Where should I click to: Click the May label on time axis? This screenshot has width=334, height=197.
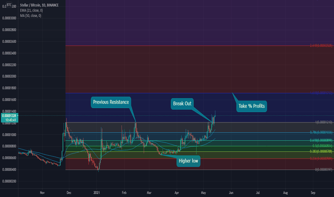tap(204, 193)
